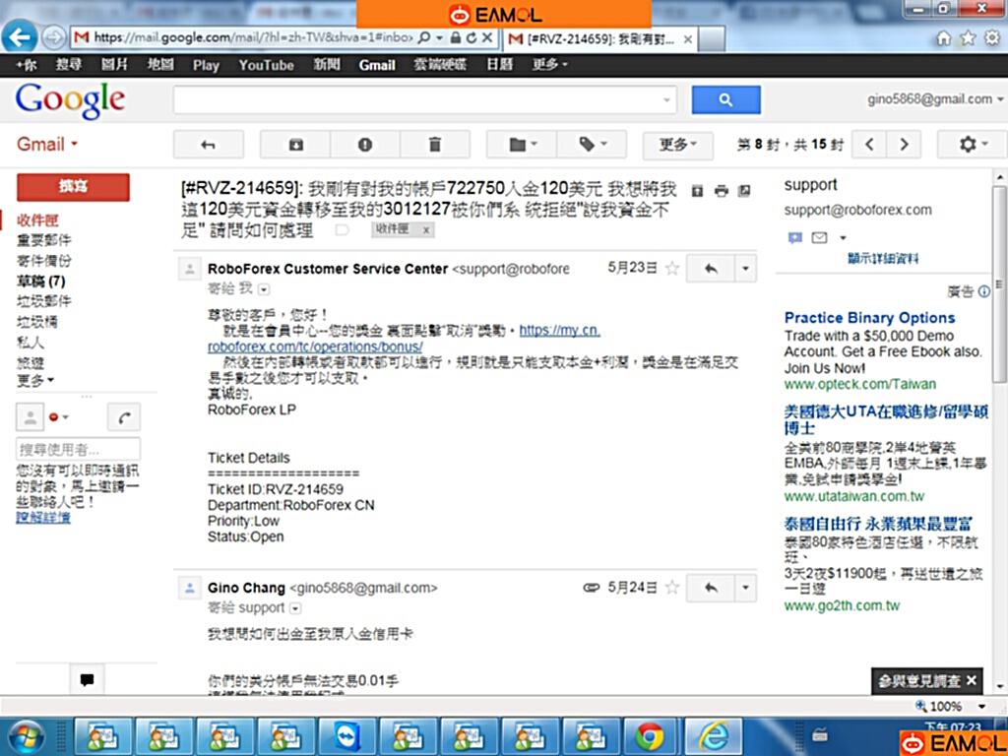Remove the inbox label from conversation
Screen dimensions: 1008x756
point(425,229)
